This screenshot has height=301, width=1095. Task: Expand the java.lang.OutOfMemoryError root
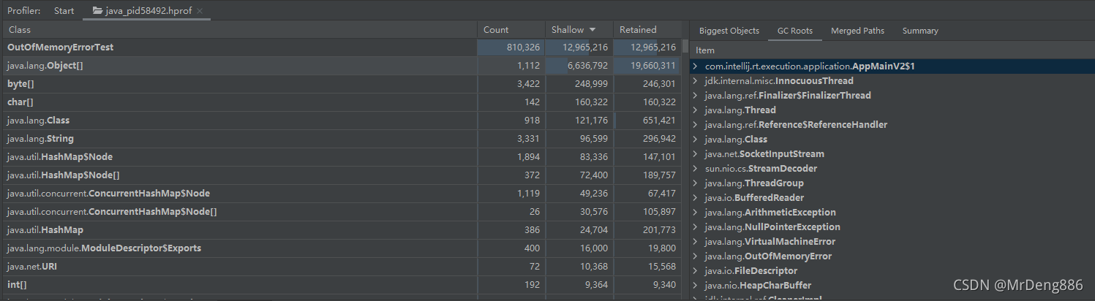[696, 256]
